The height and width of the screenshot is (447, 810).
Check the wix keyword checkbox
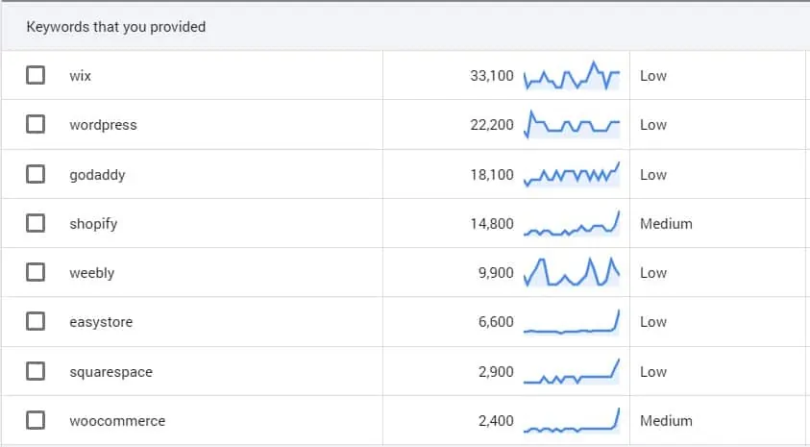point(36,75)
